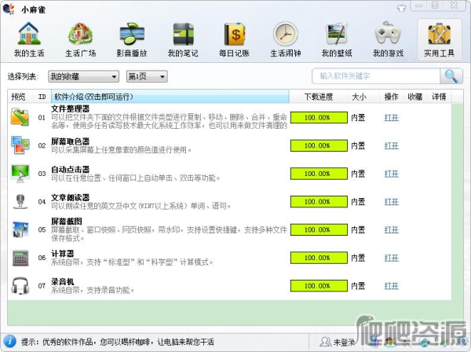Select the 文件整理器 title text
Viewport: 471px width, 352px height.
(x=71, y=108)
